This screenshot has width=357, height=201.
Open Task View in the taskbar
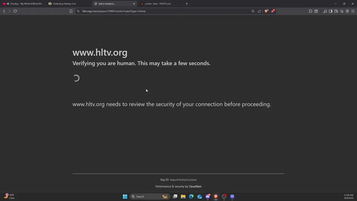tap(175, 197)
